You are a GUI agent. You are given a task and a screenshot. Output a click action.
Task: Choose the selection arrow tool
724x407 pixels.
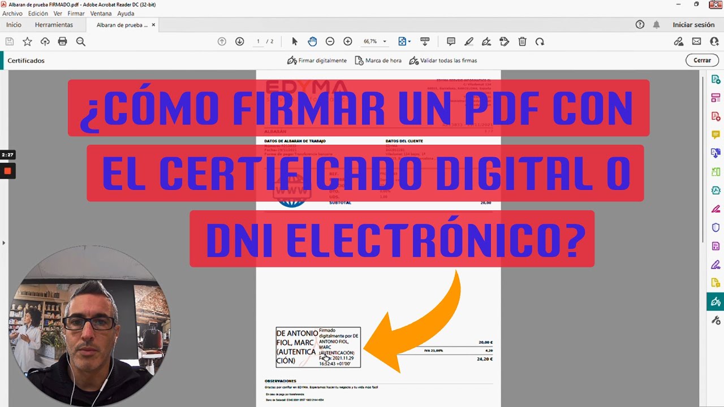(x=294, y=41)
